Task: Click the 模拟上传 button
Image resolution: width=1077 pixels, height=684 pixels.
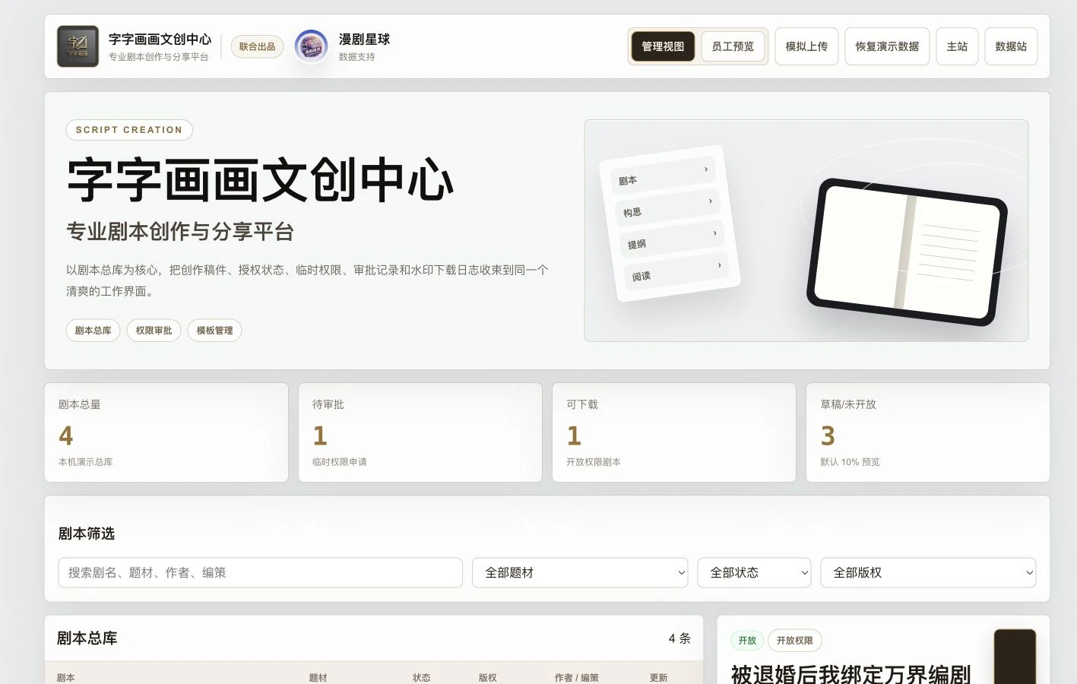Action: 806,46
